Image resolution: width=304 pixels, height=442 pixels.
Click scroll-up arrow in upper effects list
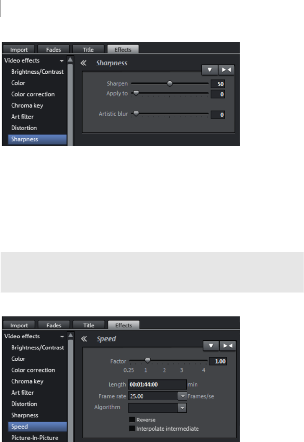(x=70, y=60)
